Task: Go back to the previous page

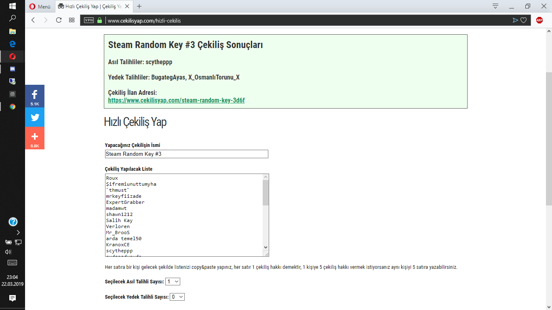Action: point(33,20)
